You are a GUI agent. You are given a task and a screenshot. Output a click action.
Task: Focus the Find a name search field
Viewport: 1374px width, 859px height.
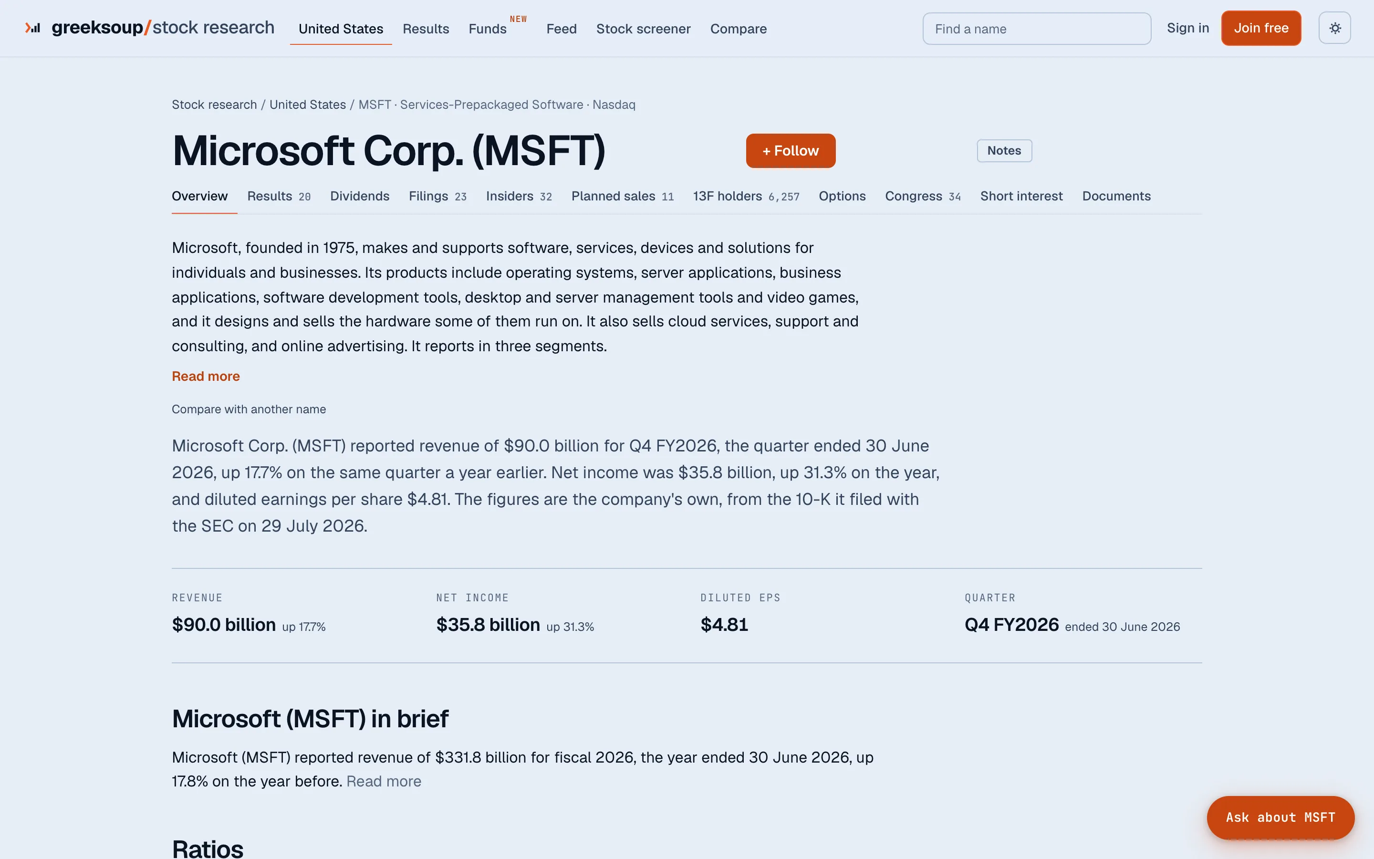tap(1037, 29)
